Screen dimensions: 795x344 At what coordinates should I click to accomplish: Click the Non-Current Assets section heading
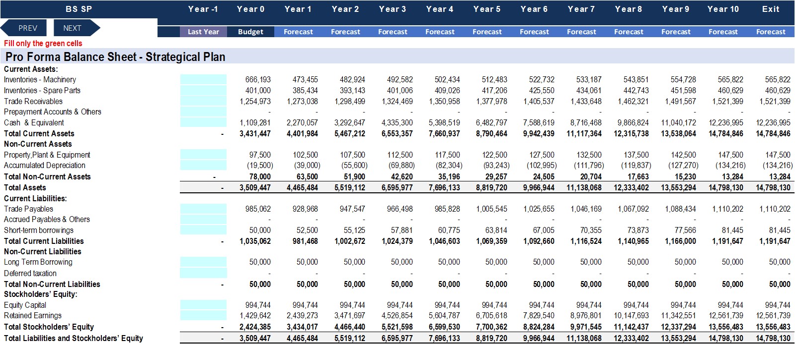tap(38, 144)
